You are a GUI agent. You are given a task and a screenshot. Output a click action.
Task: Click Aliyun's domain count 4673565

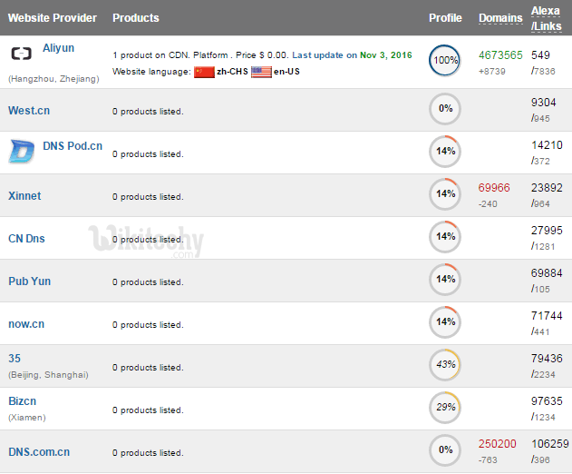tap(500, 55)
